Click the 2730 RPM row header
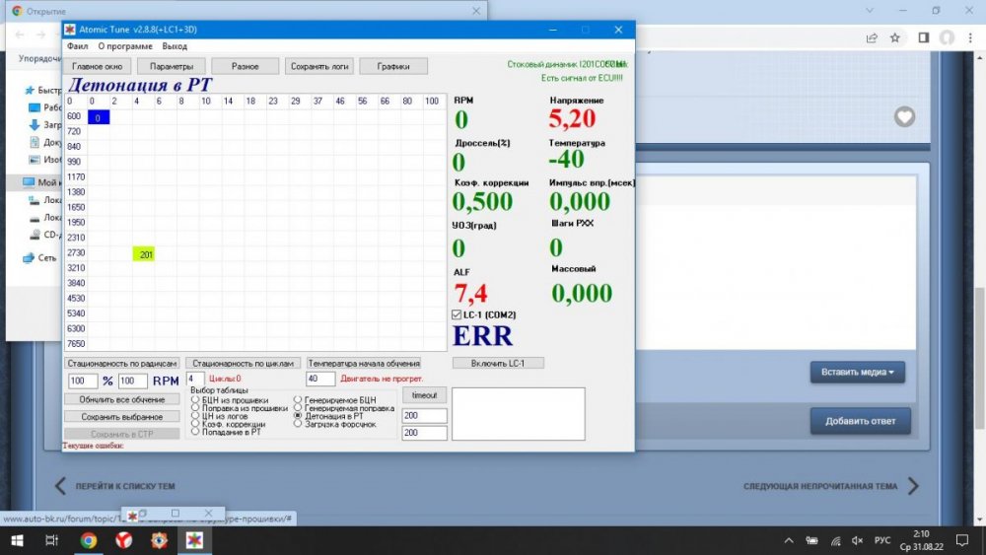986x555 pixels. [x=76, y=252]
